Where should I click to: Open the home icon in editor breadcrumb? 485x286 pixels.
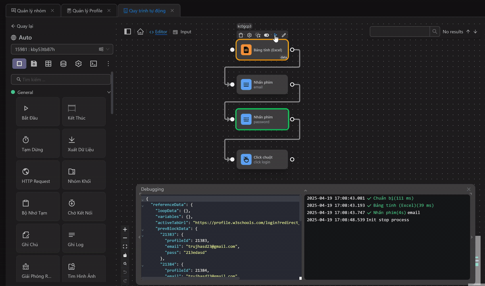point(140,32)
